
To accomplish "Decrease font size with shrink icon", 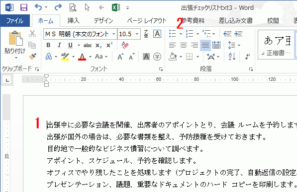I will click(x=132, y=57).
